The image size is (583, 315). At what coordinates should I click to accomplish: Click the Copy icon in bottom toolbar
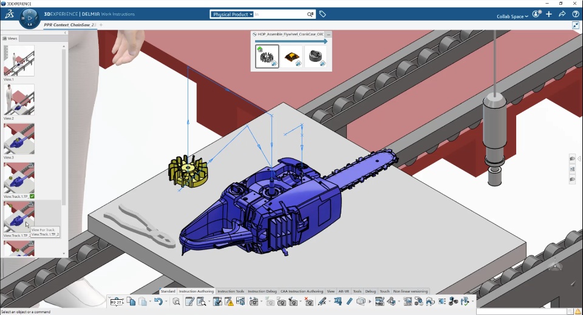pyautogui.click(x=131, y=301)
